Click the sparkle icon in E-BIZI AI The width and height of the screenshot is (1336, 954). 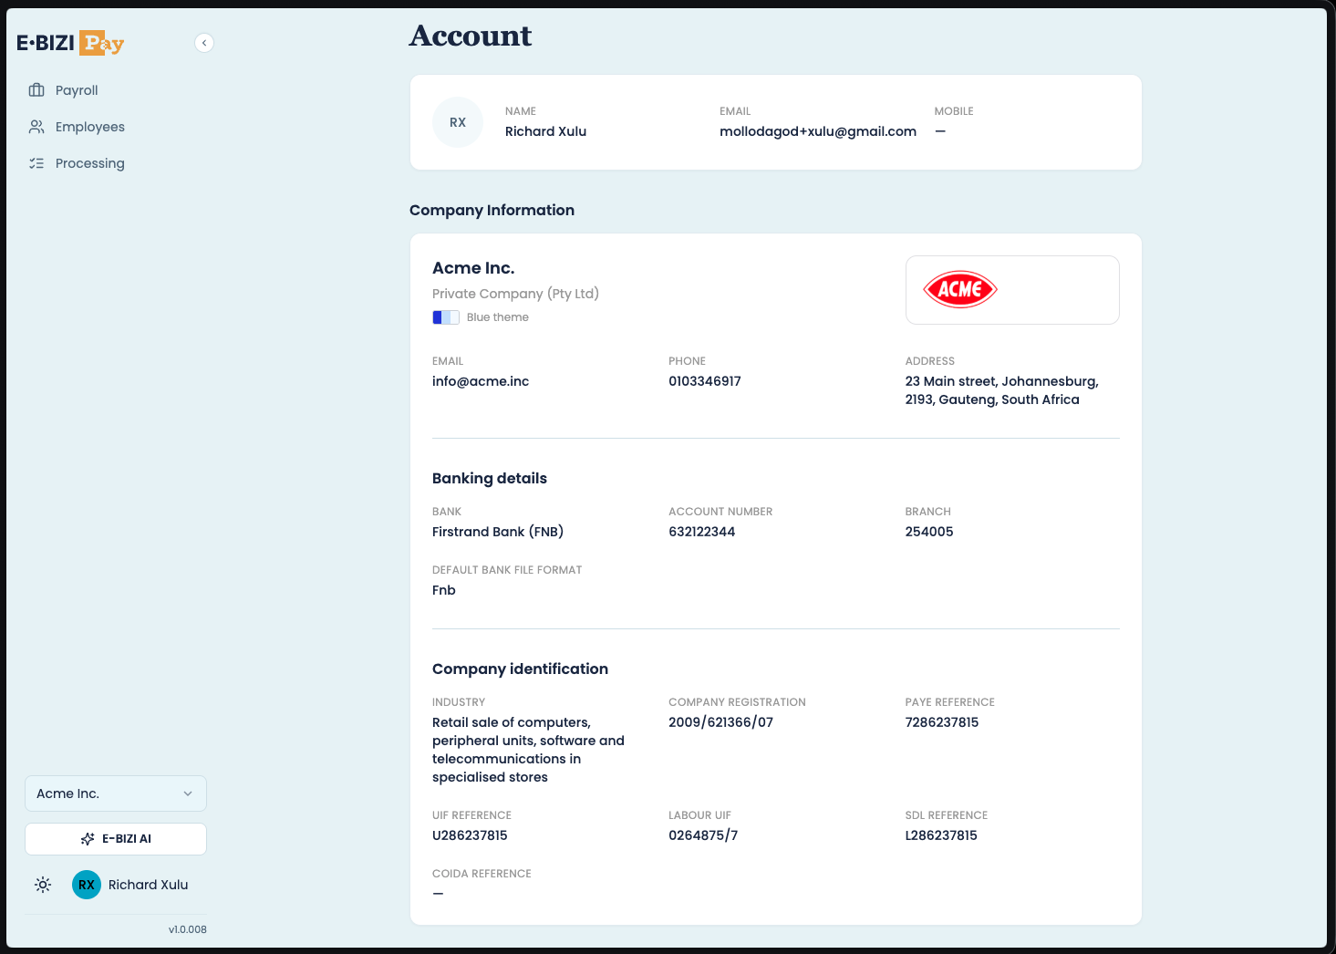point(88,839)
